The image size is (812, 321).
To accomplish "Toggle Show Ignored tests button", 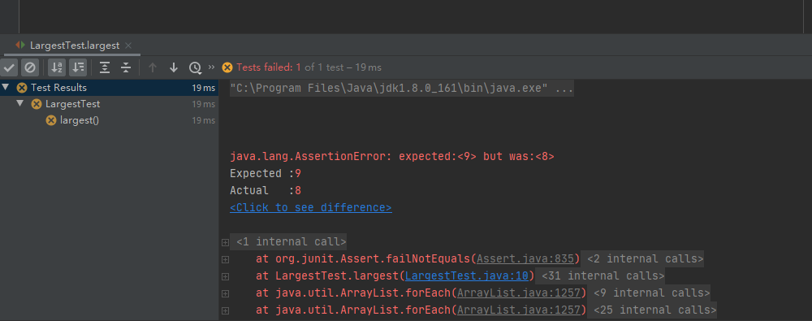I will (x=30, y=67).
